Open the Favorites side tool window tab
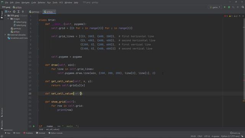This screenshot has width=245, height=138. point(2,125)
